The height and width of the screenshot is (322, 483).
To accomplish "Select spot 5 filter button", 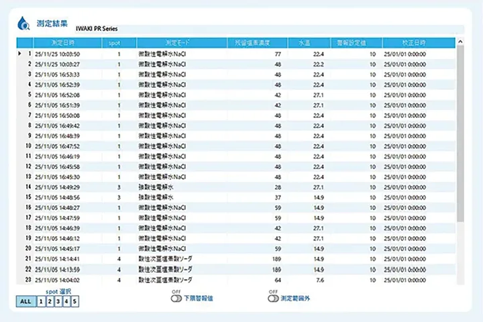I will point(75,302).
